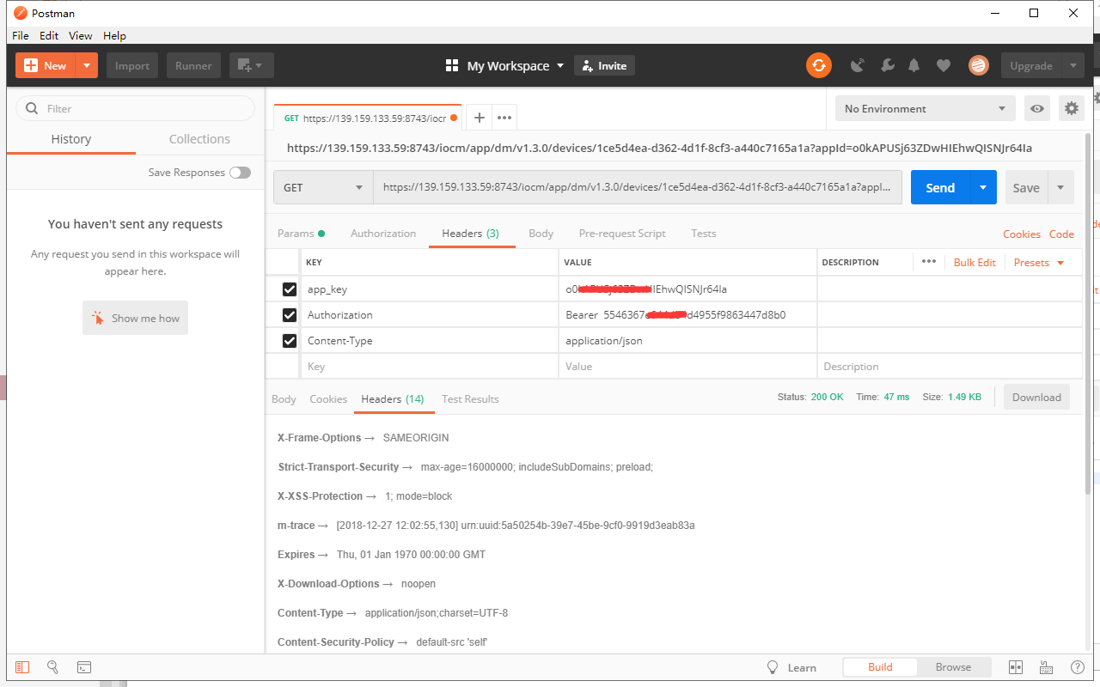Download the response

coord(1036,398)
